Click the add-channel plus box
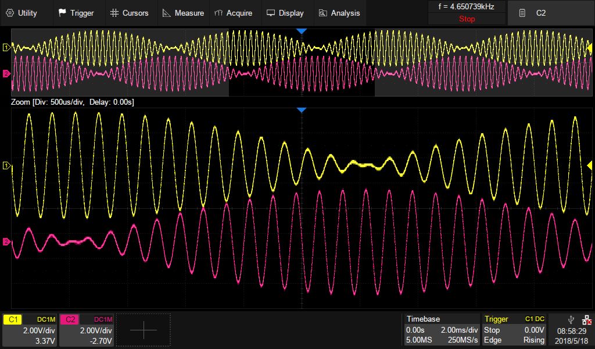The image size is (595, 349). click(x=144, y=330)
